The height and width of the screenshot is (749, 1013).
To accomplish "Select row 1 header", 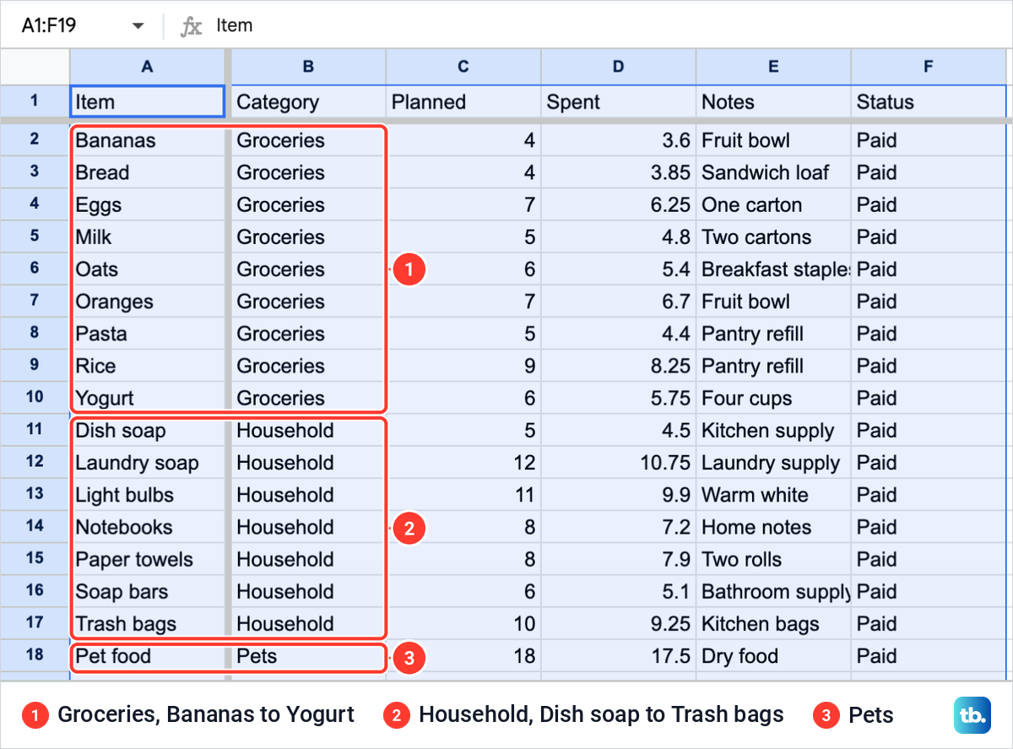I will [x=35, y=101].
